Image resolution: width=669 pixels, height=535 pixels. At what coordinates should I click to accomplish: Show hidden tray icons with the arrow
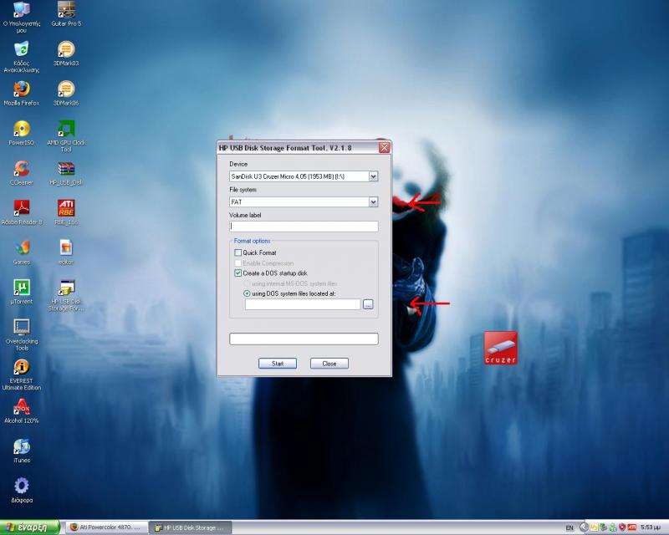click(584, 527)
